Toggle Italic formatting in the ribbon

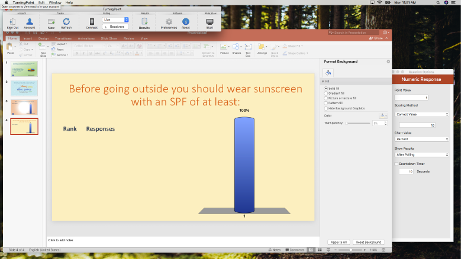(x=83, y=53)
